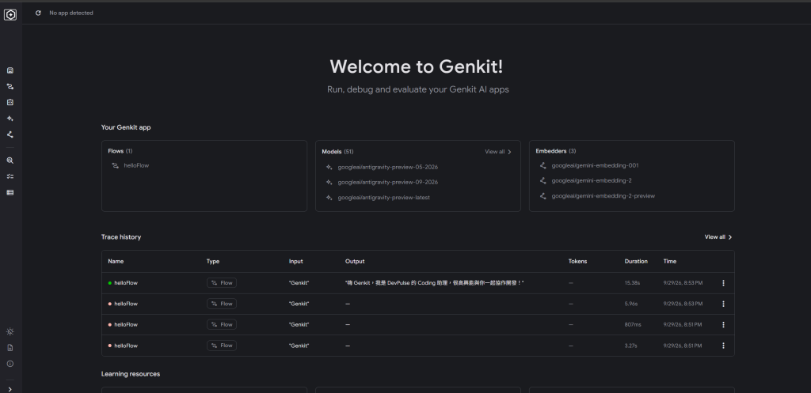Open googleai/antigravity-preview-latest model
This screenshot has width=811, height=393.
[384, 198]
